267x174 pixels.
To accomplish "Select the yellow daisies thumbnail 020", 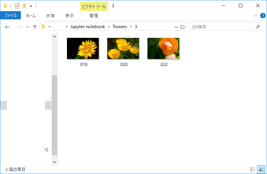I will pos(123,48).
